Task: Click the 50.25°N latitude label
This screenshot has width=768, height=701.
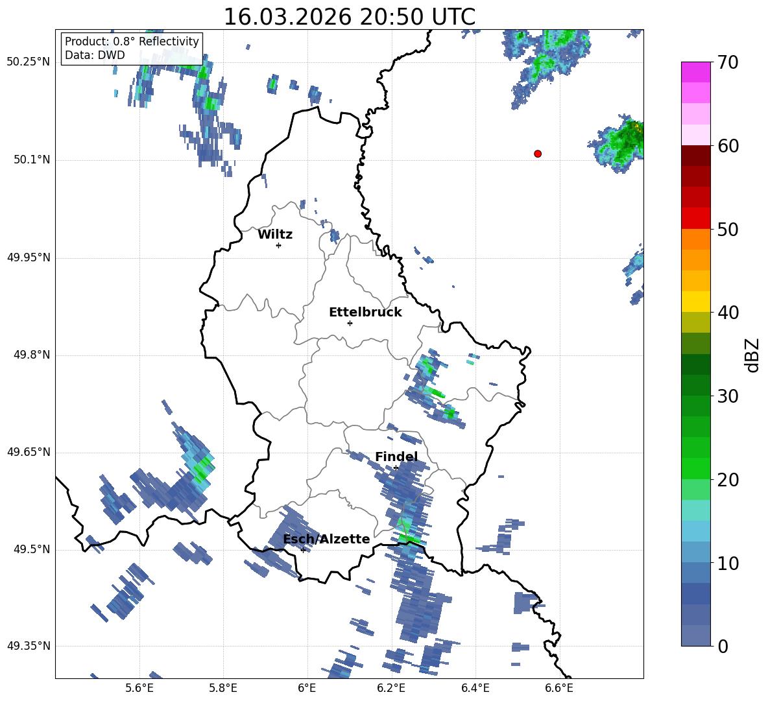Action: [29, 62]
